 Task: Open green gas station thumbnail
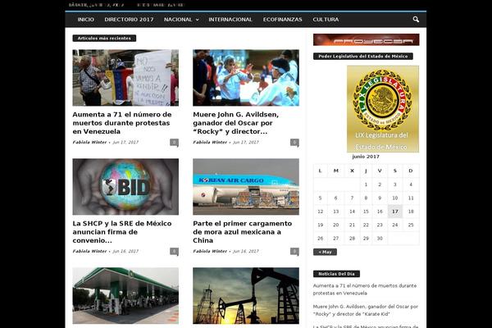(x=125, y=296)
